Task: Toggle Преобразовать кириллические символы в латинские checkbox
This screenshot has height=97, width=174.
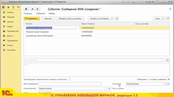Action: pyautogui.click(x=70, y=79)
